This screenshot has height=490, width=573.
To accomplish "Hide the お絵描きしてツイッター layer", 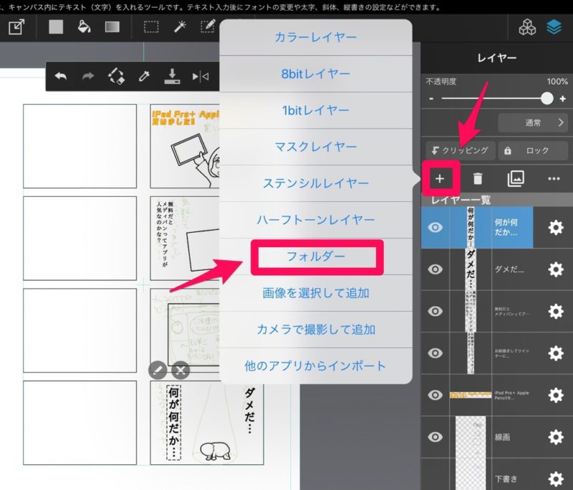I will point(435,353).
